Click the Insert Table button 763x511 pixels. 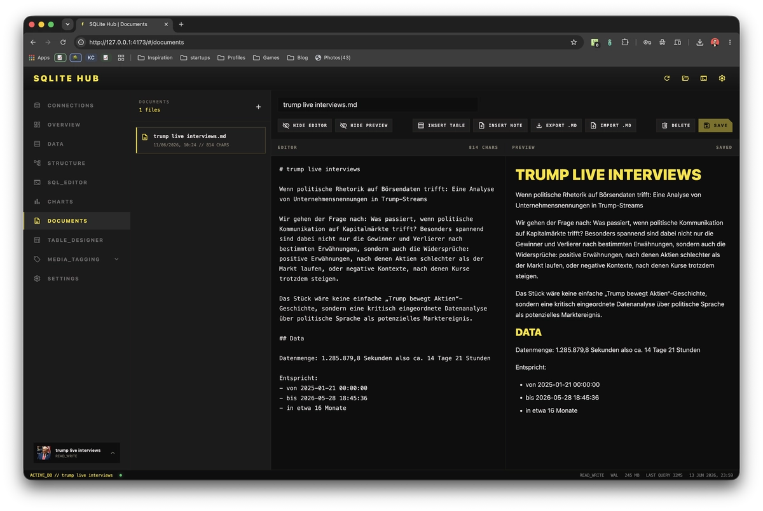(441, 125)
